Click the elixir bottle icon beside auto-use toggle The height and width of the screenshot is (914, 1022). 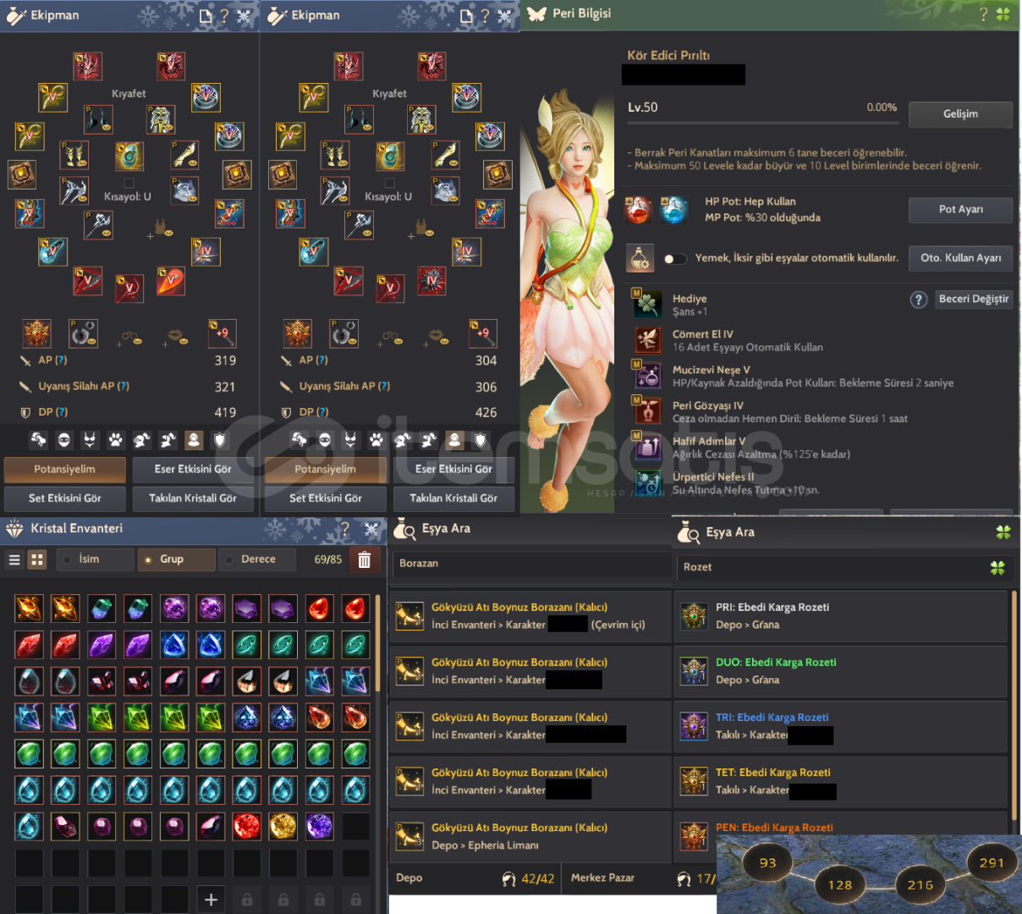coord(640,258)
